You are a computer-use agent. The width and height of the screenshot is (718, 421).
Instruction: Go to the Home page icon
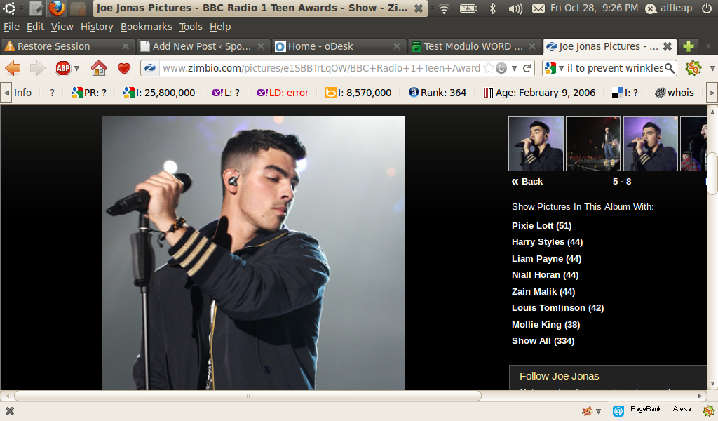[98, 68]
